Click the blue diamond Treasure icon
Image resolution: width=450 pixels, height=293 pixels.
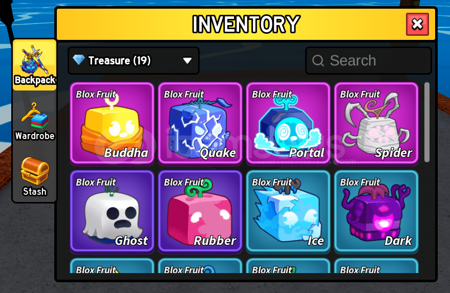[x=79, y=60]
